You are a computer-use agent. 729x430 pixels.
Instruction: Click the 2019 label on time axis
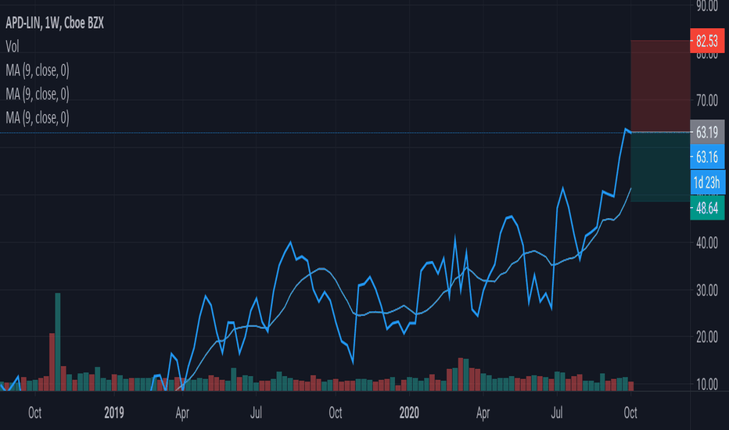tap(114, 412)
